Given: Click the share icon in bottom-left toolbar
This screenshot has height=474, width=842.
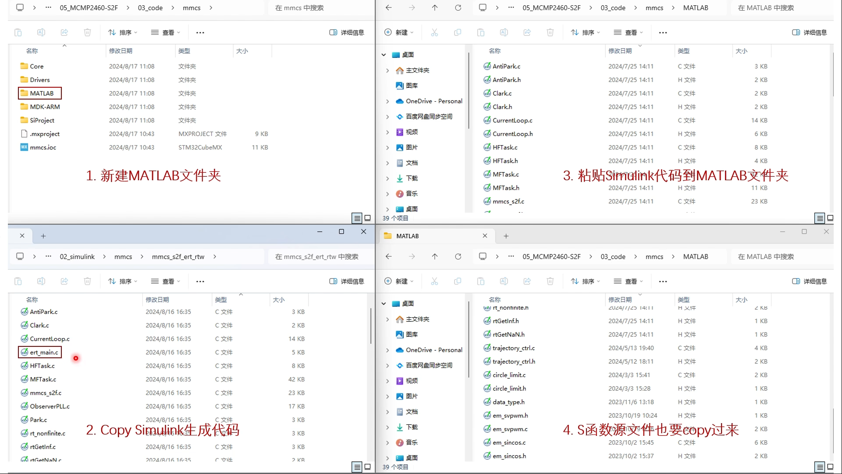Looking at the screenshot, I should click(64, 281).
